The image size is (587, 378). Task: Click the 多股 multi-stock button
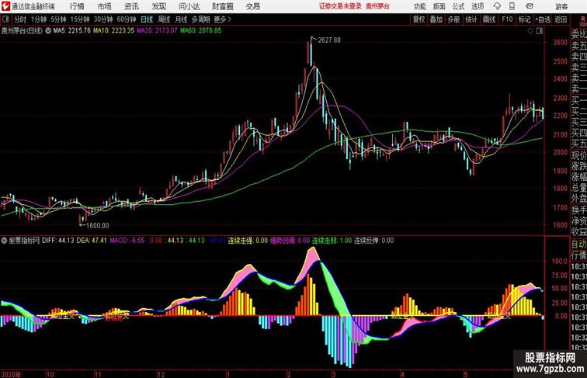pos(453,19)
